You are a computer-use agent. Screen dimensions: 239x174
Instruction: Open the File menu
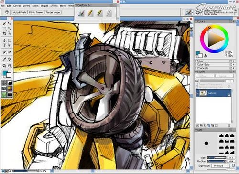[x=3, y=6]
